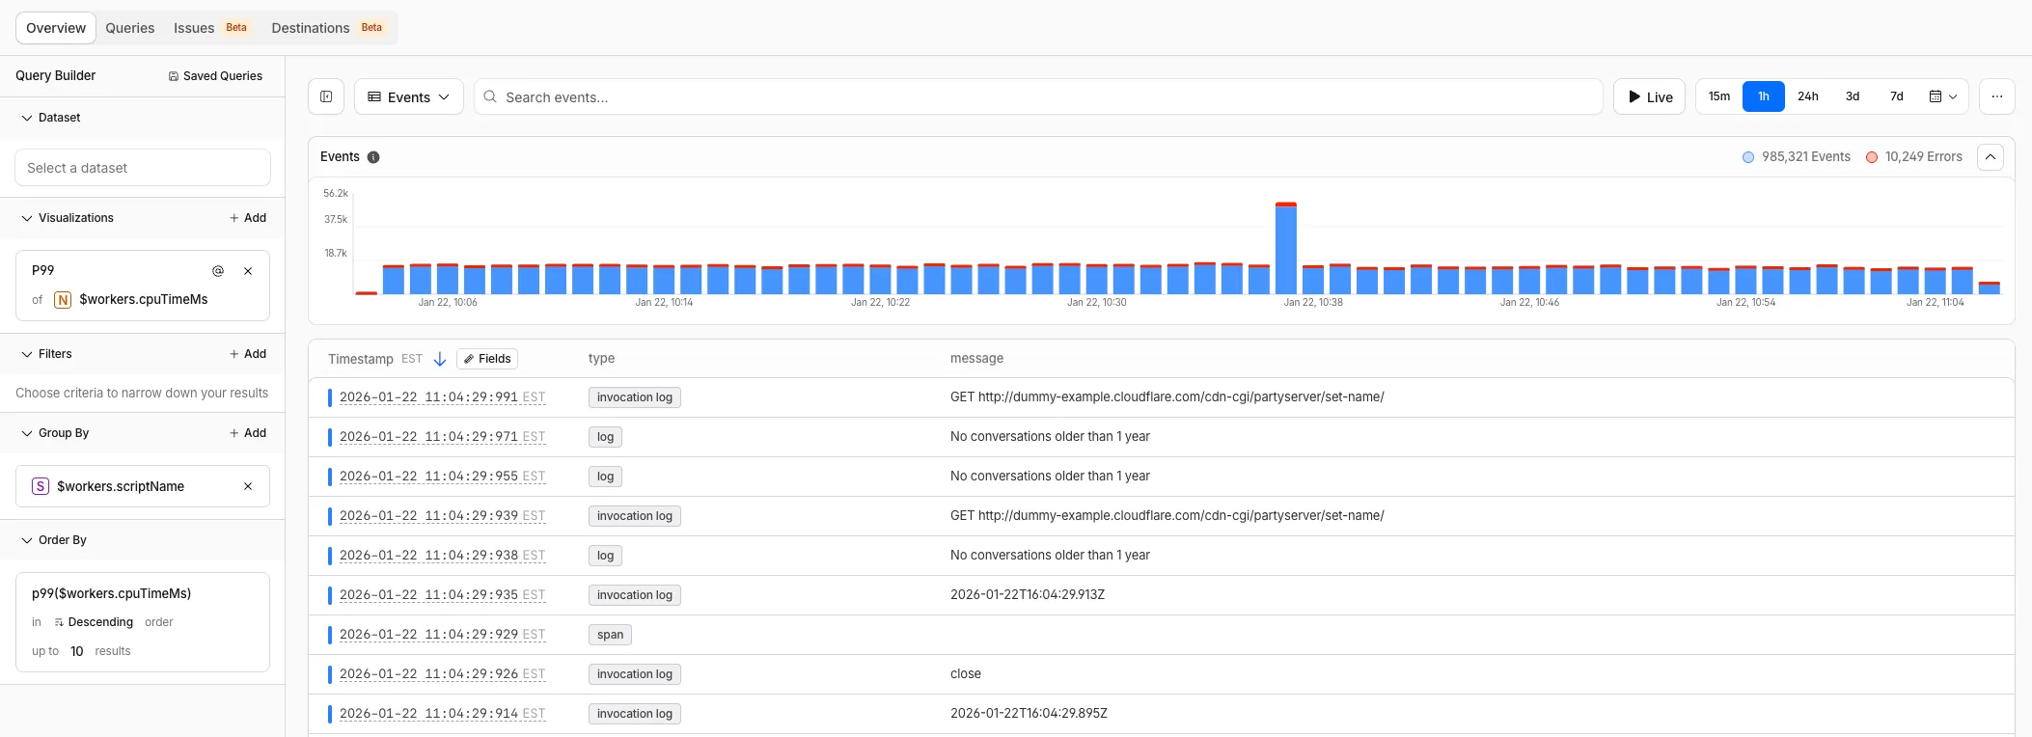Toggle the 985,321 Events series legend
Image resolution: width=2032 pixels, height=737 pixels.
tap(1796, 157)
